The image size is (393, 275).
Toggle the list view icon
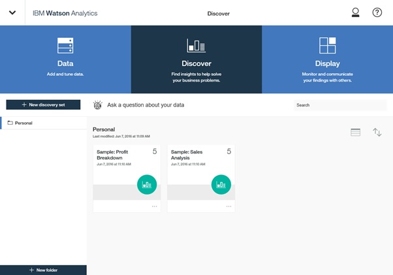click(356, 133)
